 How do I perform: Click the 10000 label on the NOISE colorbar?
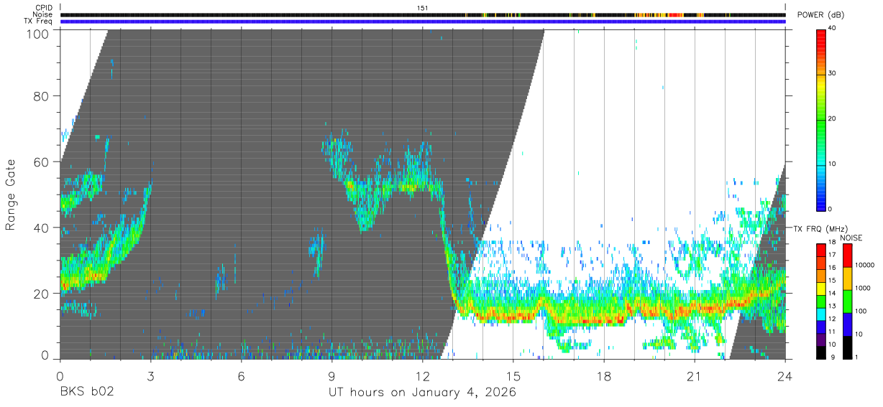864,265
